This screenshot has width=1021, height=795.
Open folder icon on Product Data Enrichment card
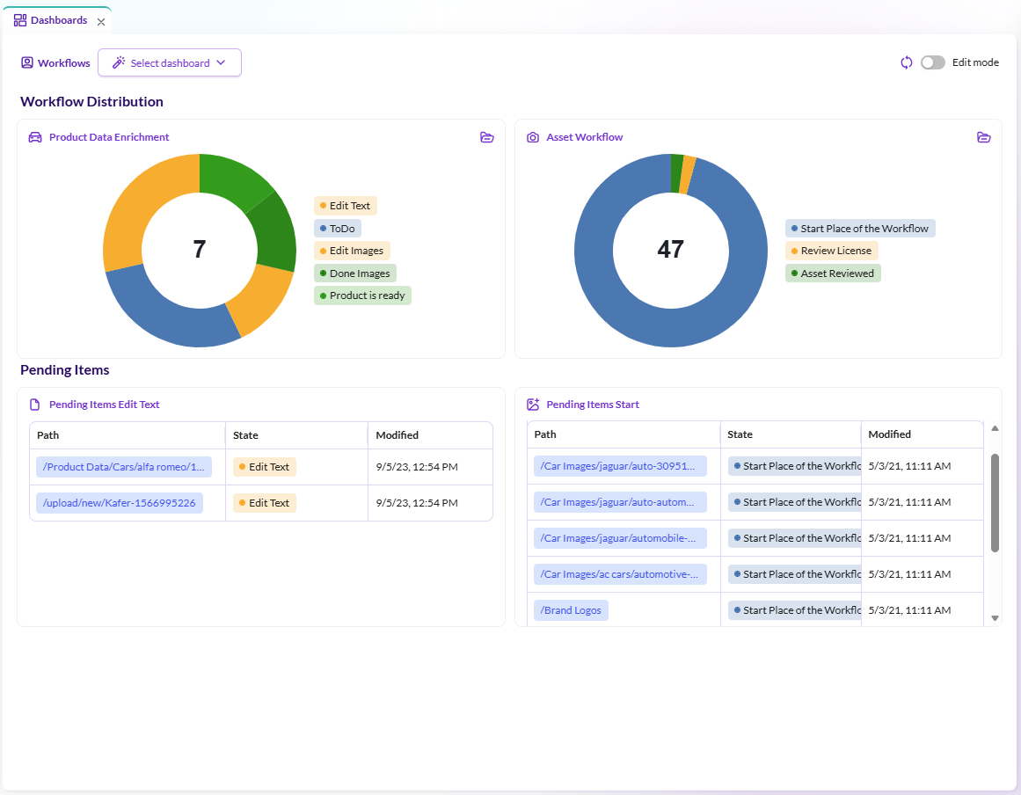click(487, 137)
